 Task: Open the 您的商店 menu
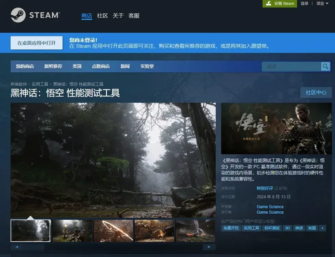[25, 66]
